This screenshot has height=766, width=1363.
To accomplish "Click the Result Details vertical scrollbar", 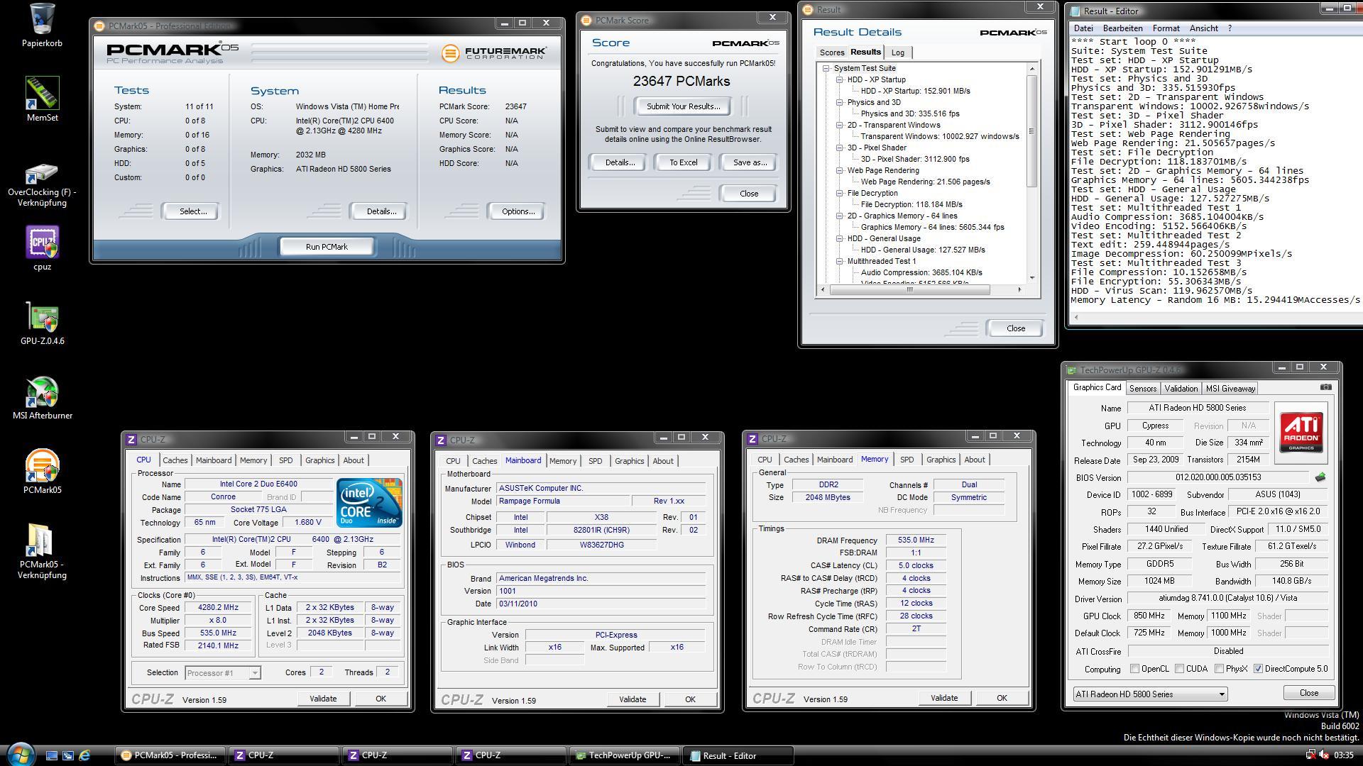I will pos(1032,172).
